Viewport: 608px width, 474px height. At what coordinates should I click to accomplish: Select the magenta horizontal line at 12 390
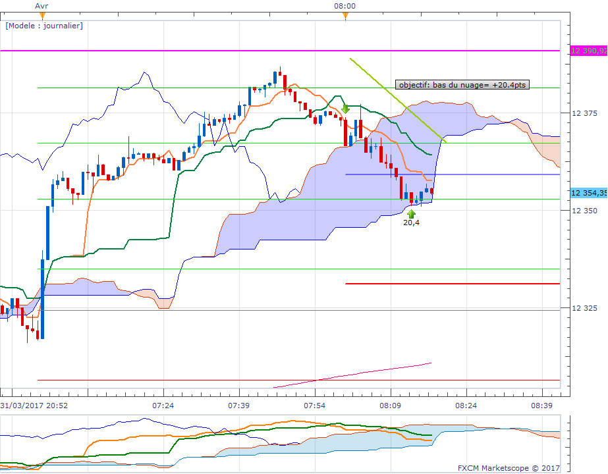(280, 51)
